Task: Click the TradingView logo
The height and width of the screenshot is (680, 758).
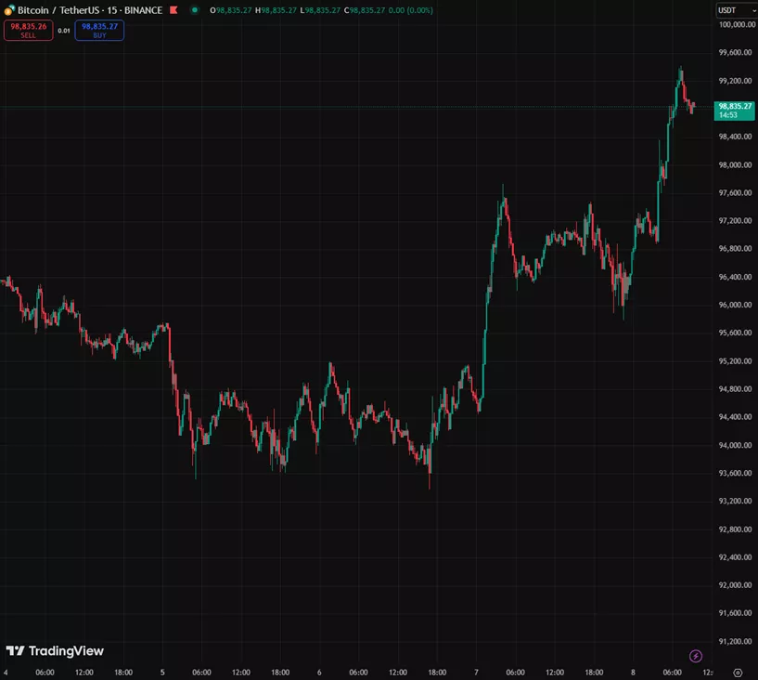Action: [x=55, y=651]
